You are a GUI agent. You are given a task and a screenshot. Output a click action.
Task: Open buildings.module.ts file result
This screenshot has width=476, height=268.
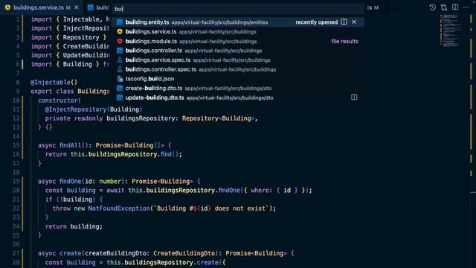tap(238, 41)
